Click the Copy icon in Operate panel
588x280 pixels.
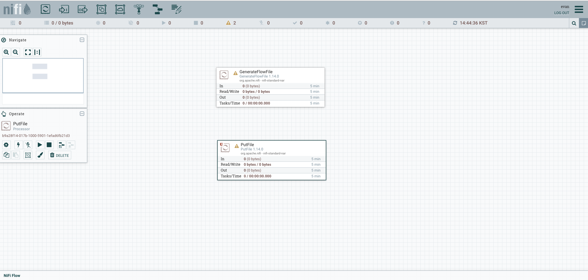(6, 155)
